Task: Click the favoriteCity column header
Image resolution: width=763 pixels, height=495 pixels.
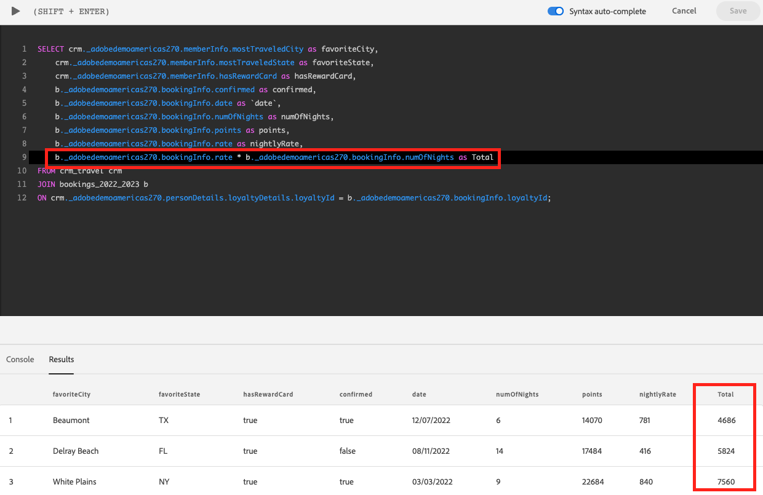Action: point(71,394)
